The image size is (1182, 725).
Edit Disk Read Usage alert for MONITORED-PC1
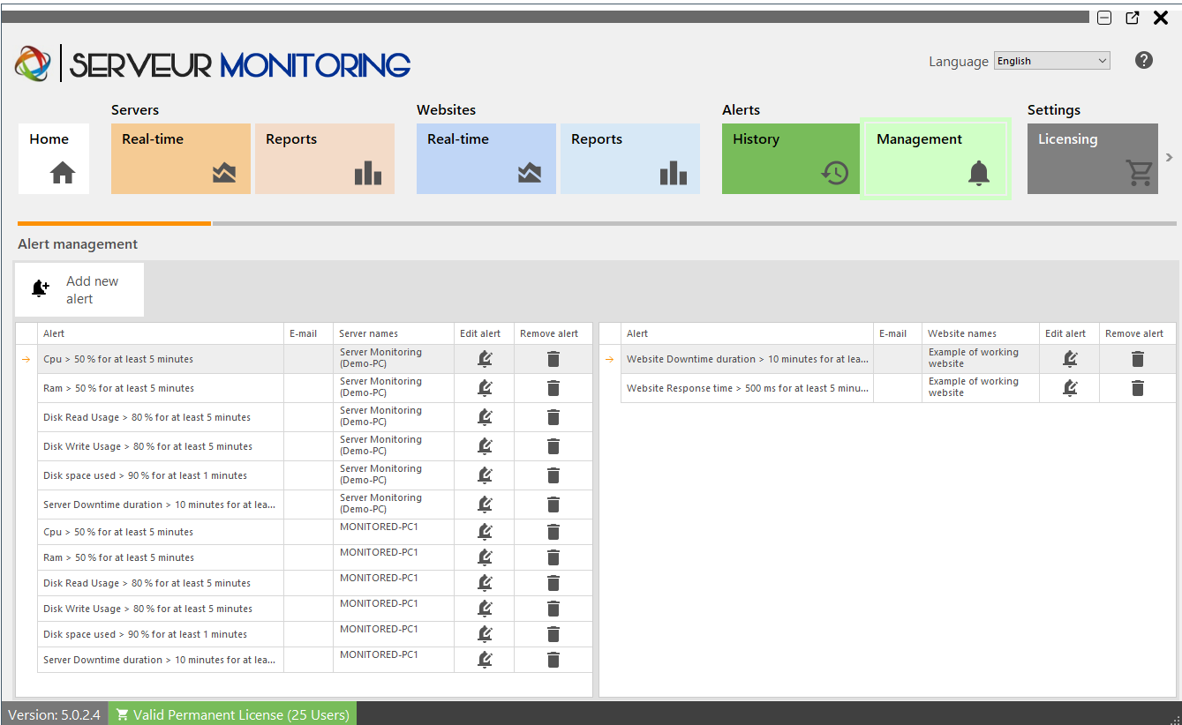(485, 583)
